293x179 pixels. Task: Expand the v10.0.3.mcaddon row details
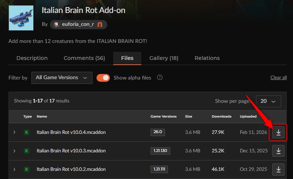point(14,151)
